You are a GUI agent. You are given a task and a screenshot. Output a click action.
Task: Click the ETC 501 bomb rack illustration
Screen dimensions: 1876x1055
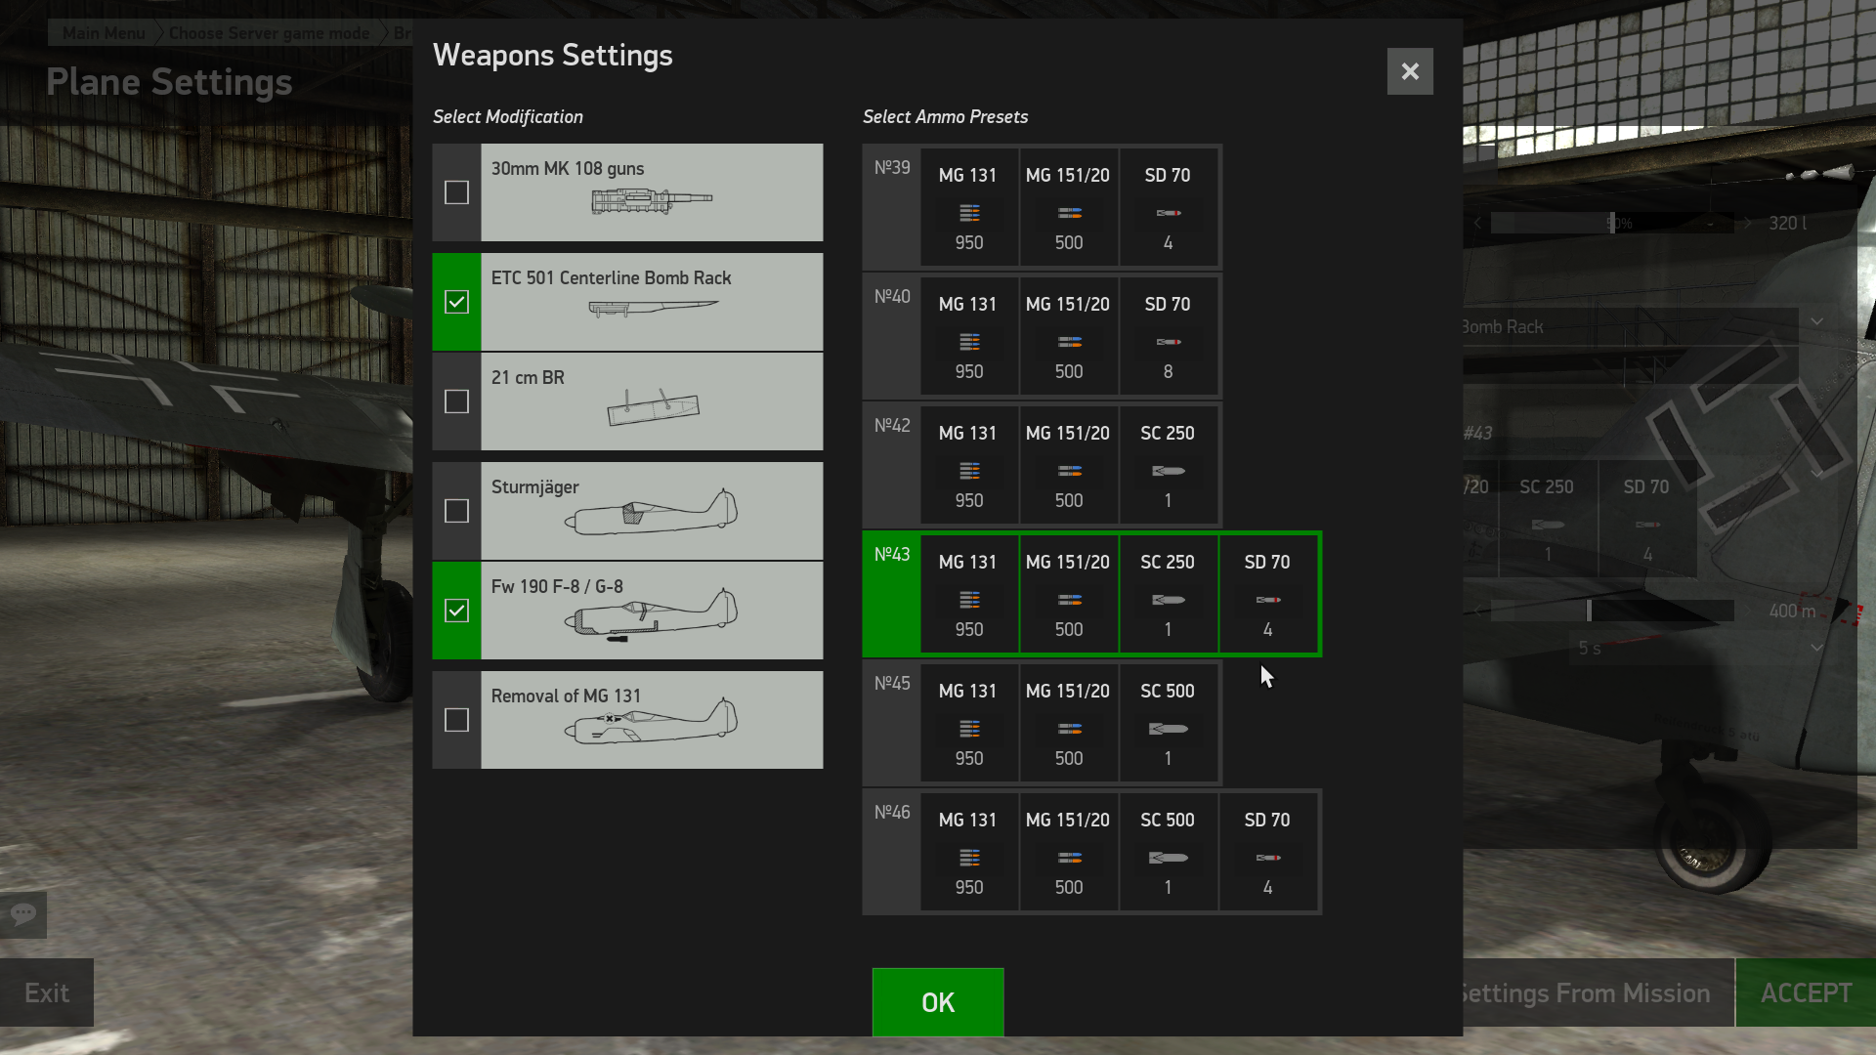pyautogui.click(x=653, y=309)
